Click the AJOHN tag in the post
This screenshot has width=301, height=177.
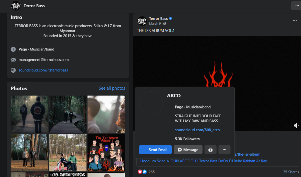click(x=173, y=161)
